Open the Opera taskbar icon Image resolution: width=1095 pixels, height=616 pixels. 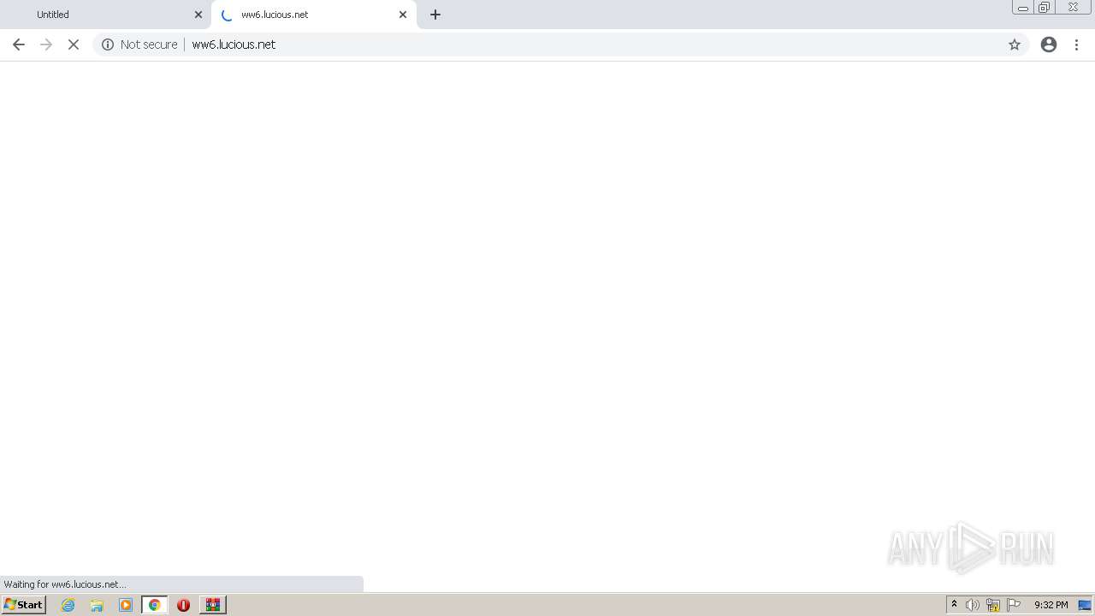[x=183, y=605]
